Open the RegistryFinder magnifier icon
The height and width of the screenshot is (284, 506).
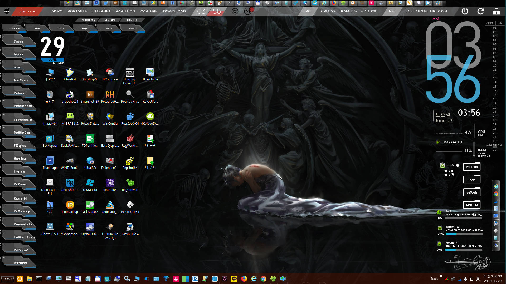tap(130, 97)
